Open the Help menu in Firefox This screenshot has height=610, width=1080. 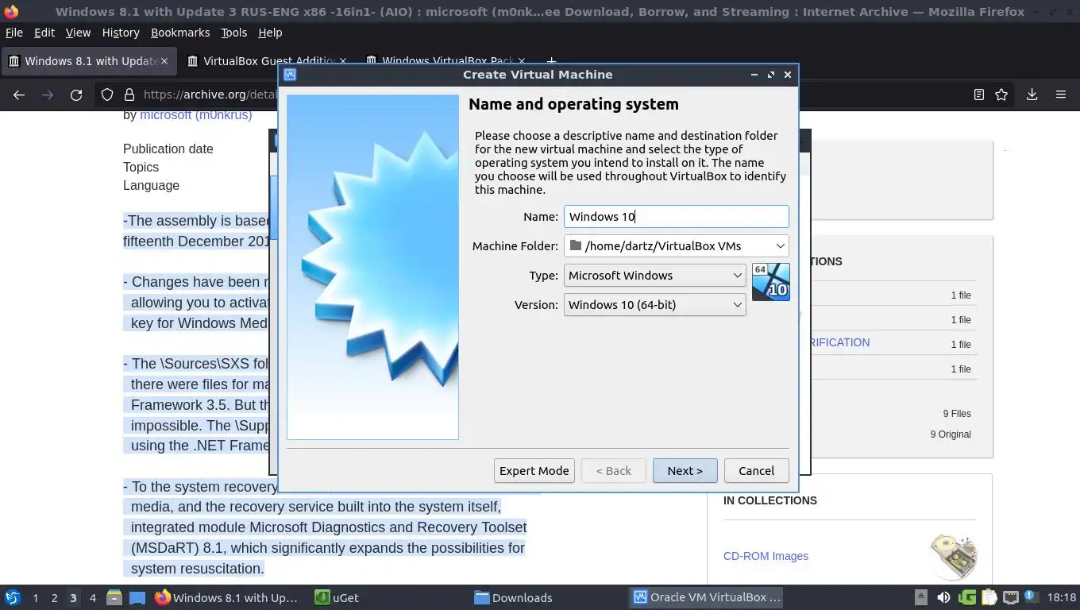[270, 33]
